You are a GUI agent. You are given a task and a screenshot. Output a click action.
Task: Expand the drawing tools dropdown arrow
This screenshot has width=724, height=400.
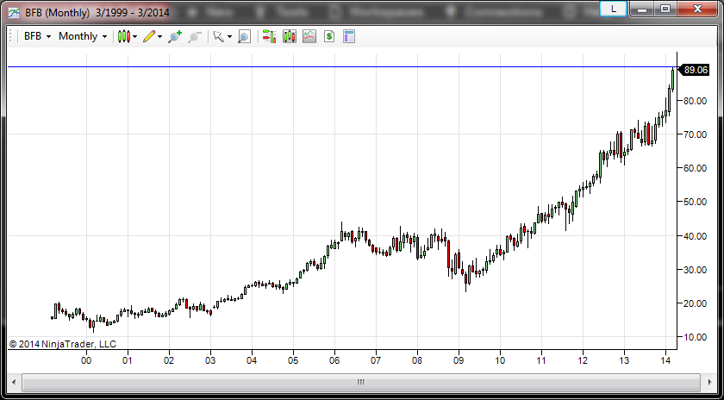[x=159, y=36]
